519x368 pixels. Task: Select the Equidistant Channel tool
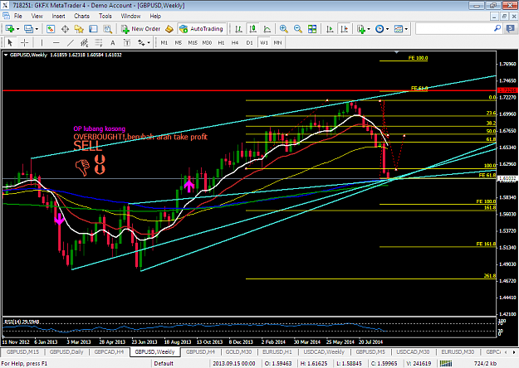point(85,42)
